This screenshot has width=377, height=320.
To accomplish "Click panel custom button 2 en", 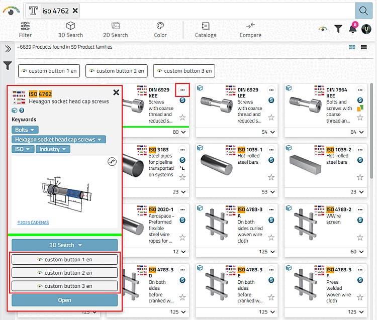I will [64, 273].
